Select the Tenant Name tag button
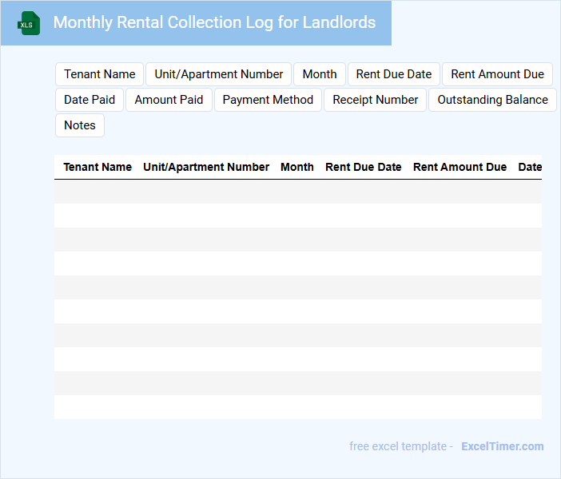 click(x=100, y=74)
